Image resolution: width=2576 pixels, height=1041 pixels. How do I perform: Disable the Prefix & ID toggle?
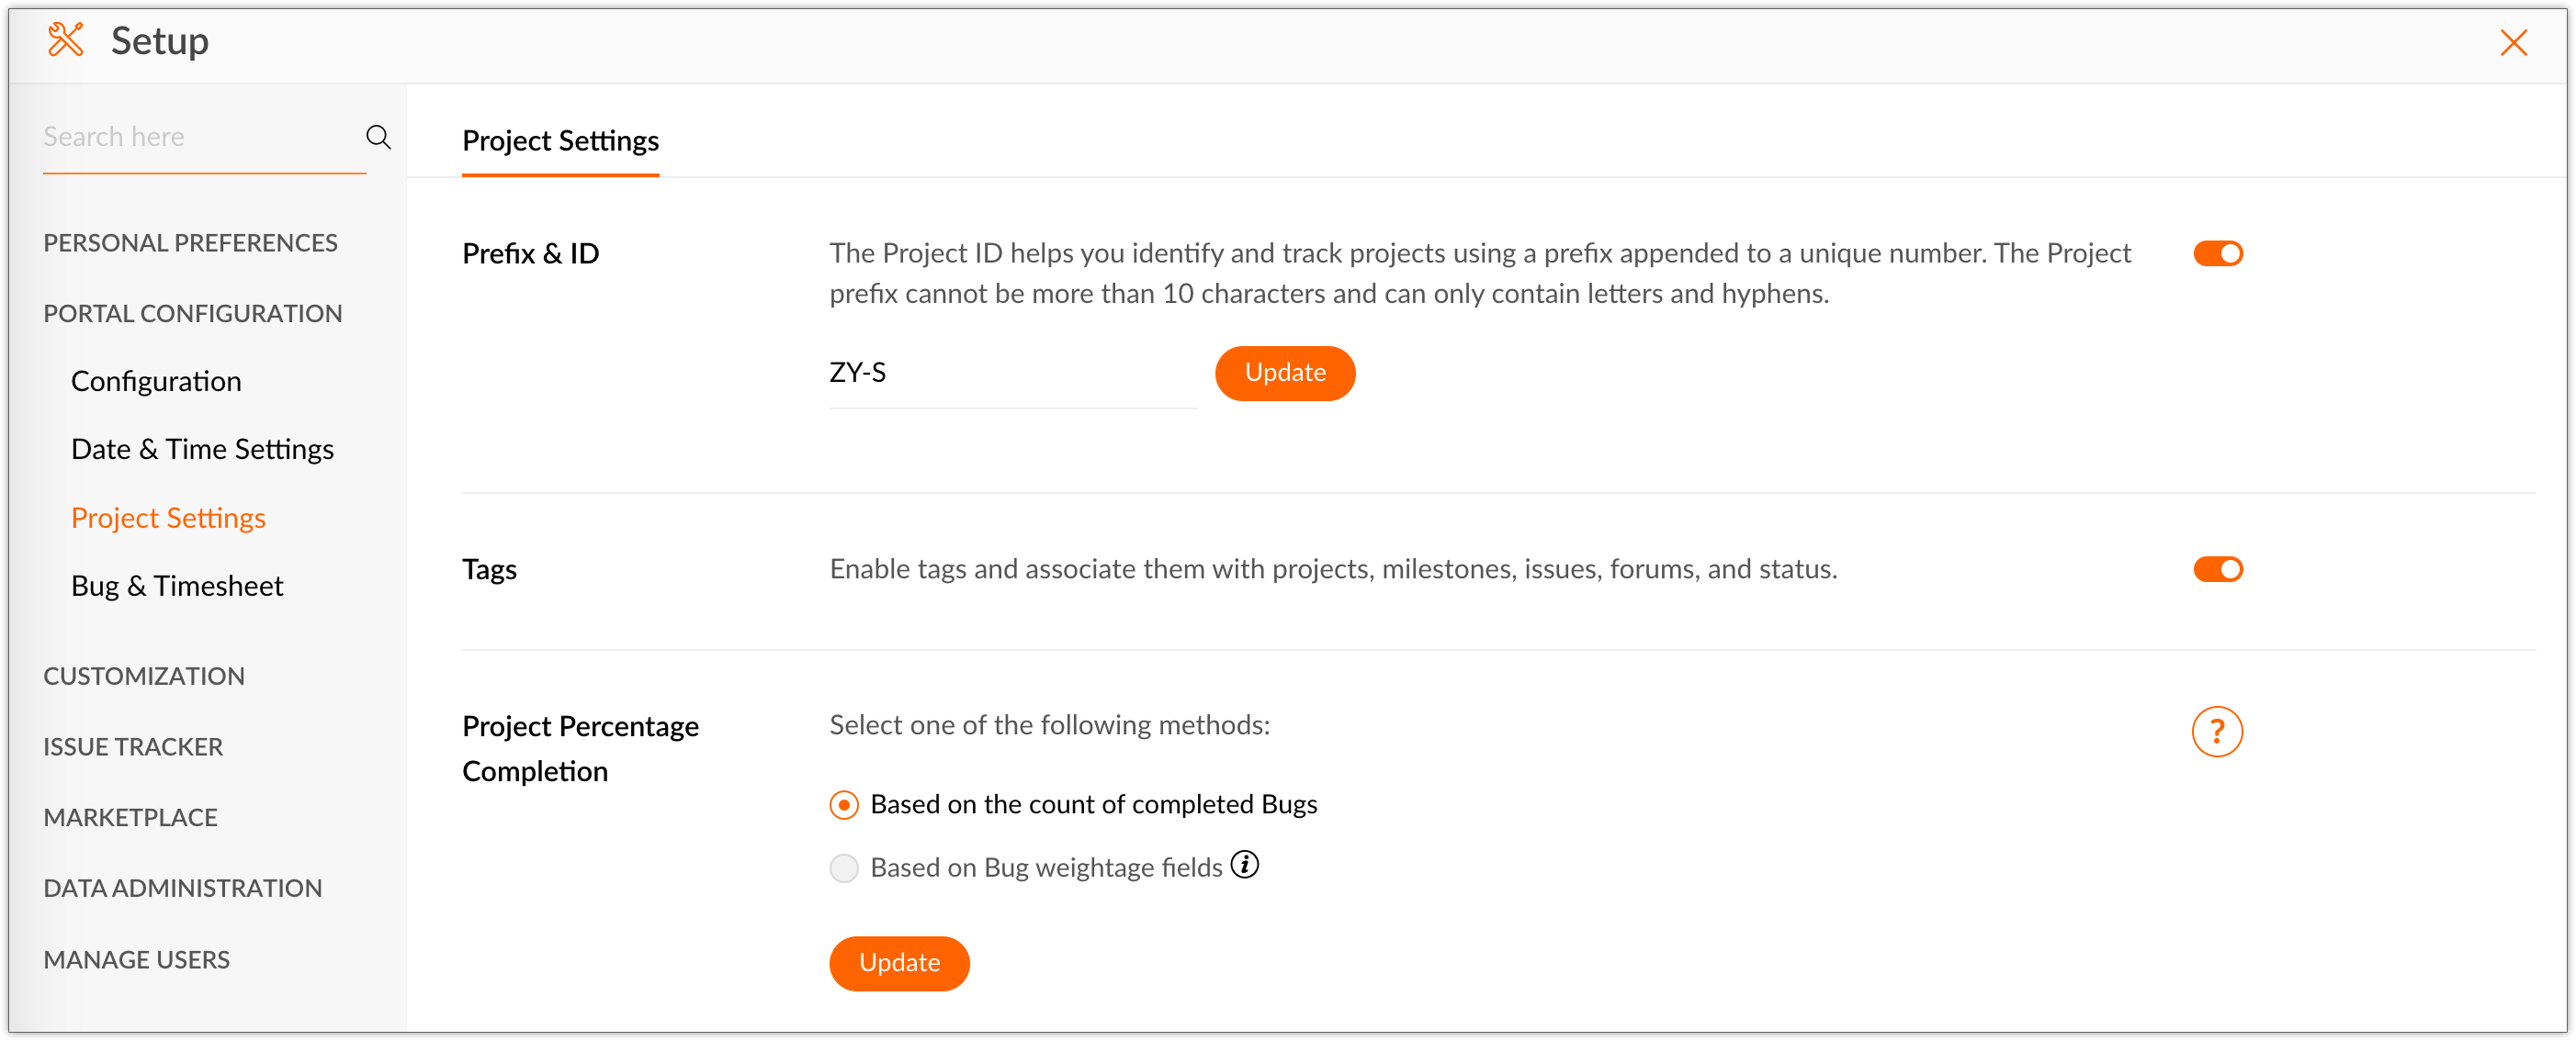pyautogui.click(x=2217, y=253)
